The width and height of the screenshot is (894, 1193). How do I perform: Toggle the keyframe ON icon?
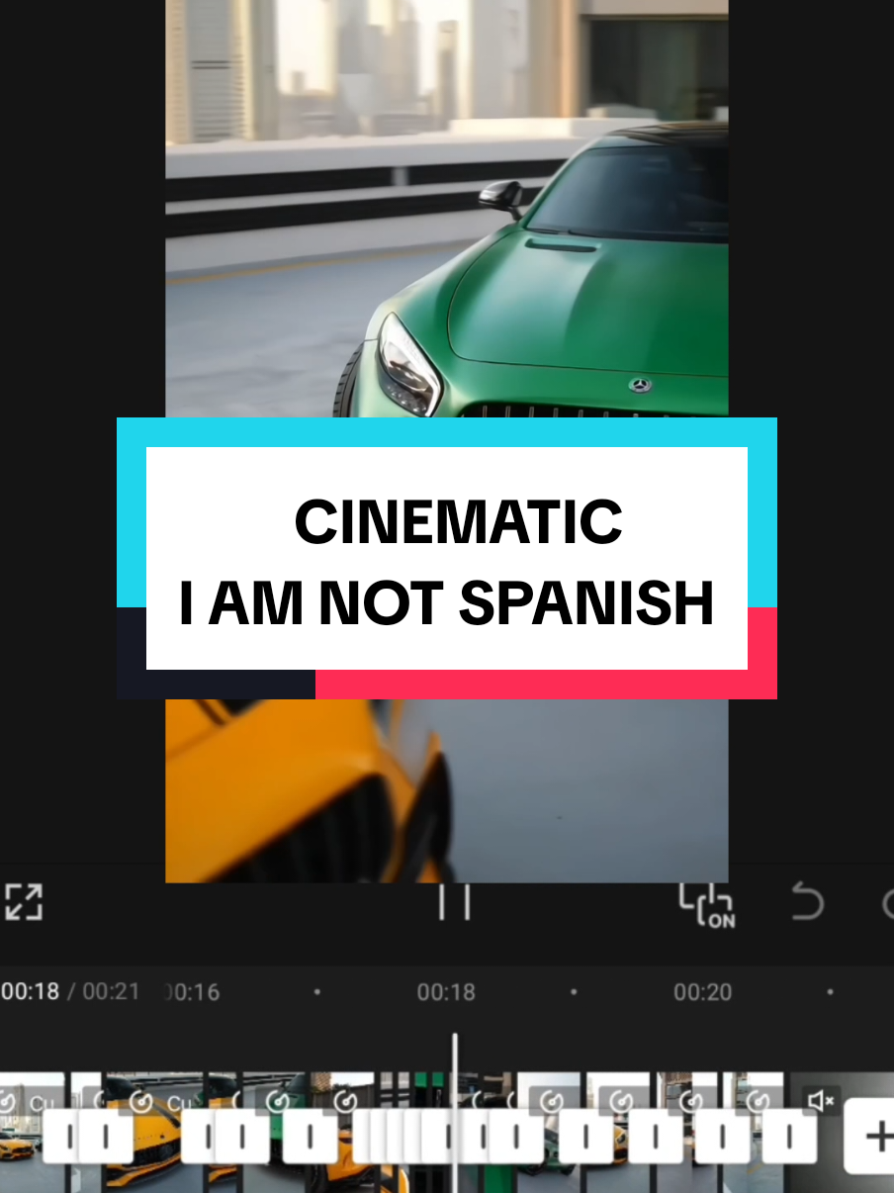click(706, 905)
